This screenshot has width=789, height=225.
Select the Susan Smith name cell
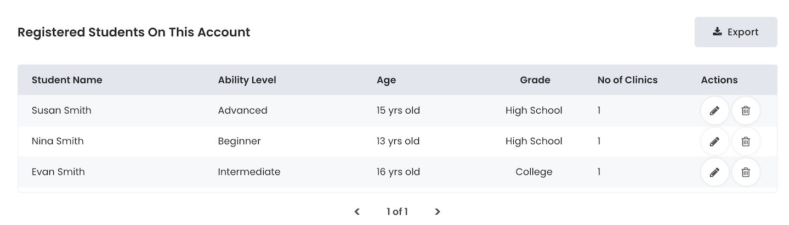pos(61,110)
